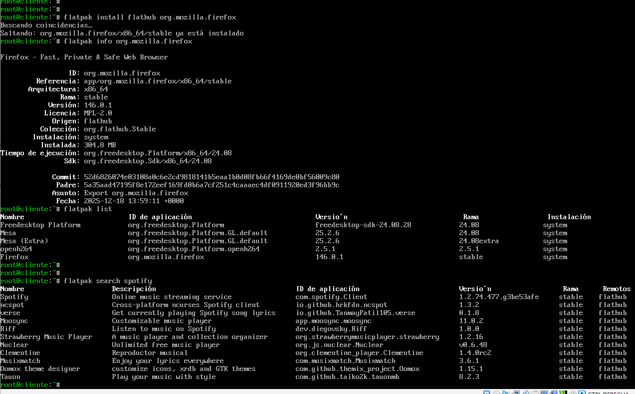Image resolution: width=635 pixels, height=394 pixels.
Task: Click the Firefox version 146.0.1 in info
Action: click(98, 105)
